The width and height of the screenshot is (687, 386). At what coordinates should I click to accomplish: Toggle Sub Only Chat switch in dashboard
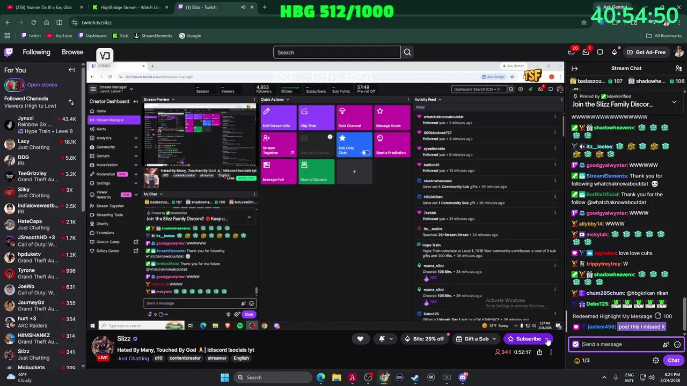pyautogui.click(x=366, y=153)
